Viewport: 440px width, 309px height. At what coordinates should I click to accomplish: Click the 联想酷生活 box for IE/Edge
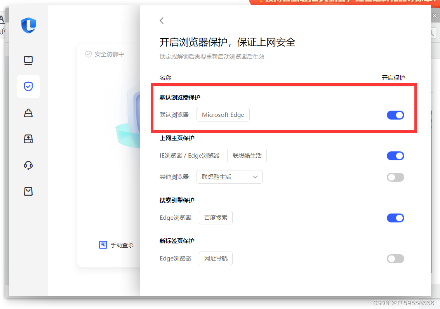click(247, 156)
